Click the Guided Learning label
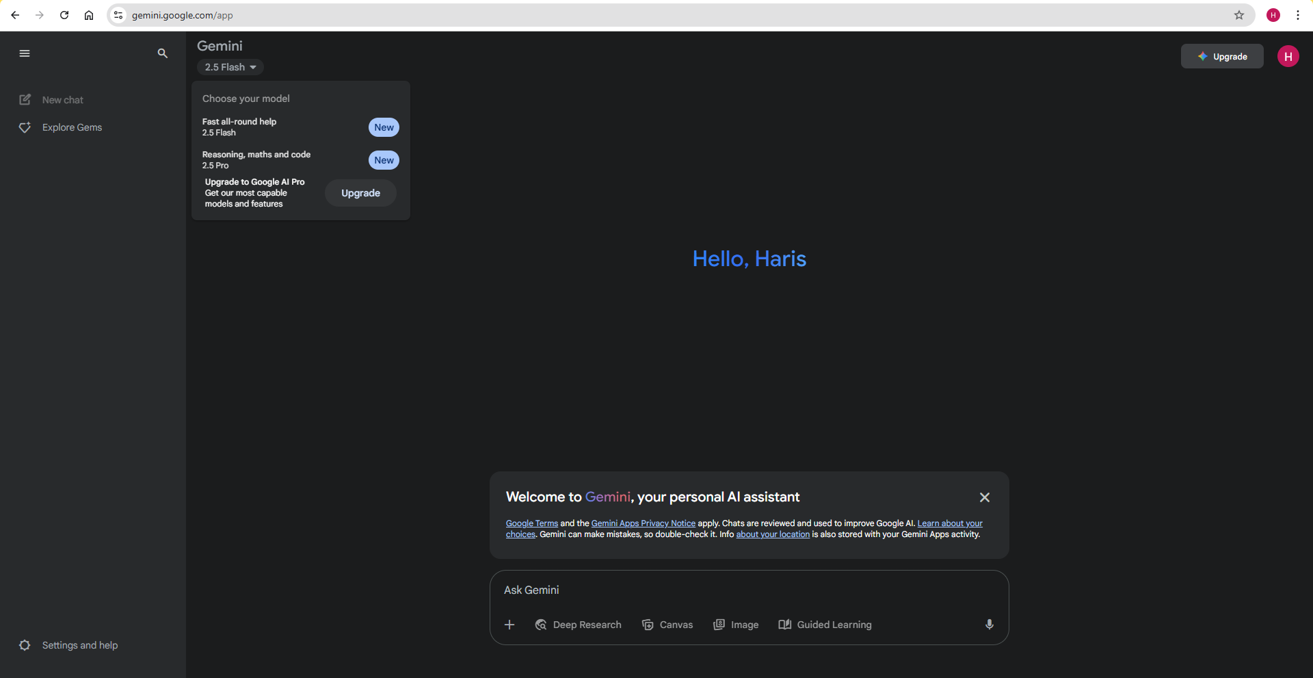The image size is (1313, 678). (834, 625)
